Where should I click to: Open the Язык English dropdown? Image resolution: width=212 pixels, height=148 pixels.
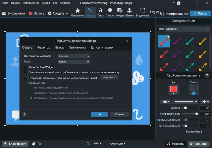coord(74,62)
